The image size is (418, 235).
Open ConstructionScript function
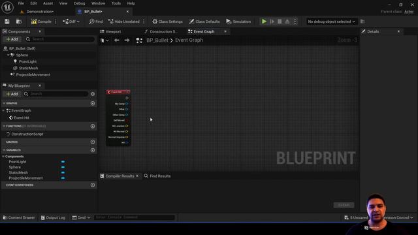[x=27, y=134]
